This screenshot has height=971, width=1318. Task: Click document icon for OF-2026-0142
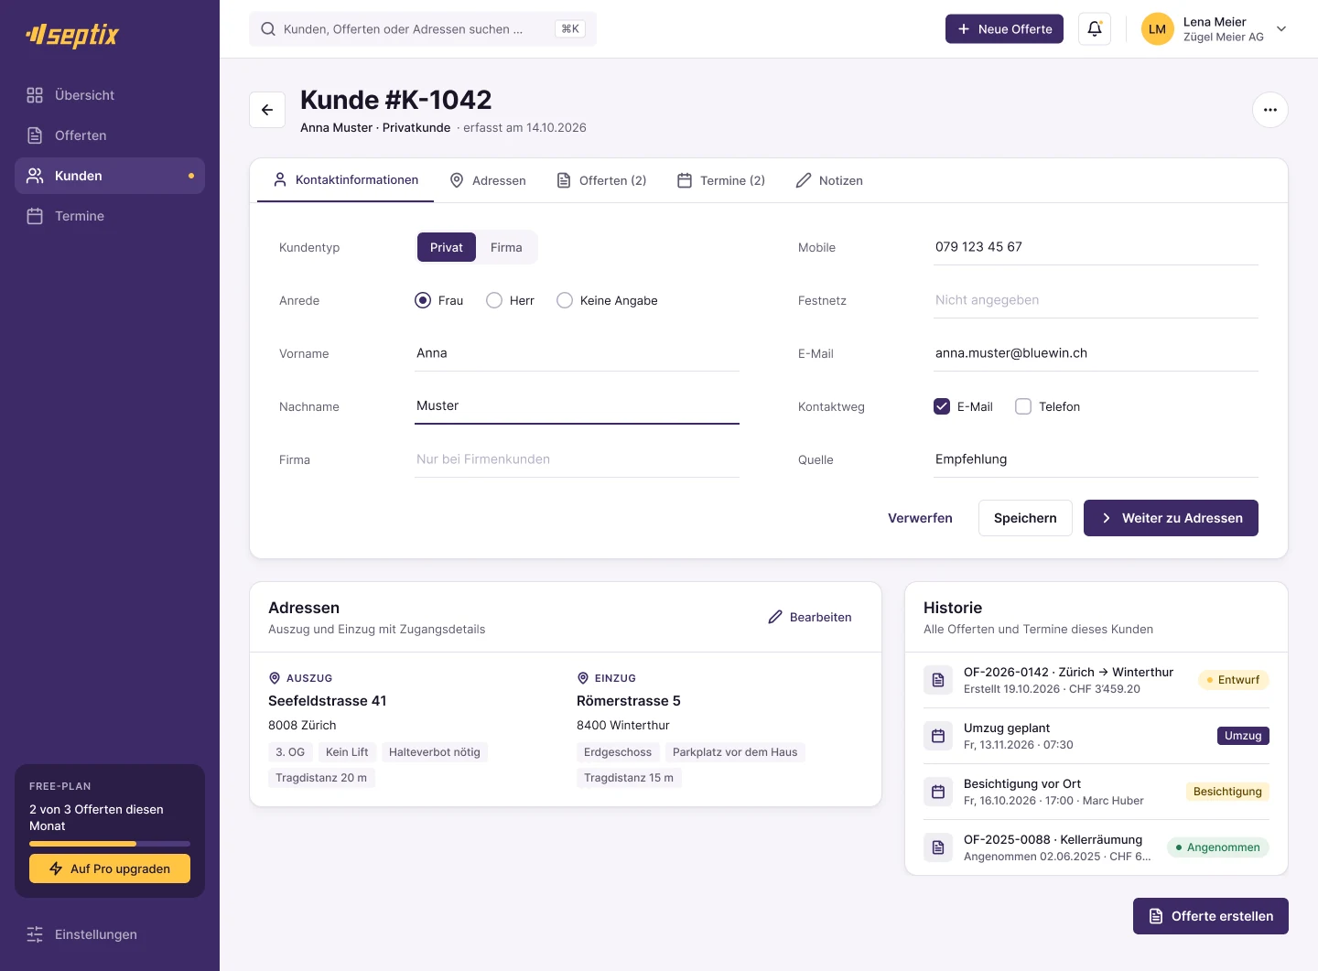938,680
